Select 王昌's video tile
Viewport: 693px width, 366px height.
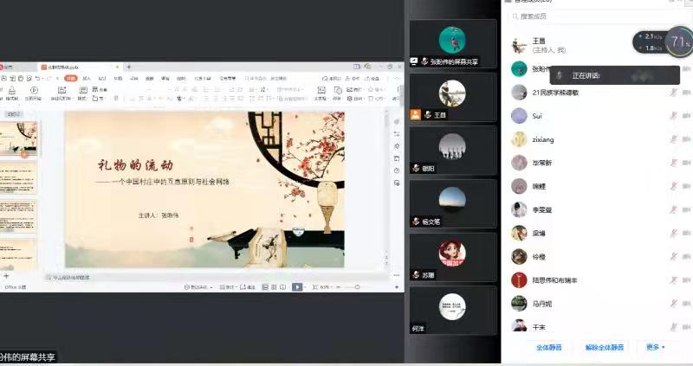pos(452,95)
